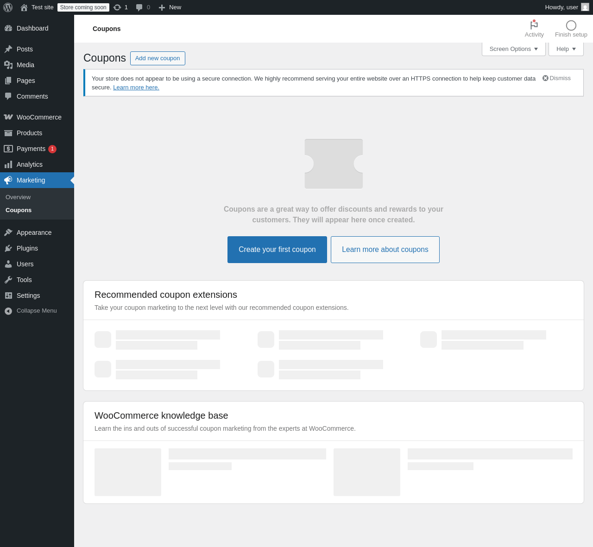The image size is (593, 547).
Task: Click the WooCommerce knowledge base heading
Action: [161, 415]
